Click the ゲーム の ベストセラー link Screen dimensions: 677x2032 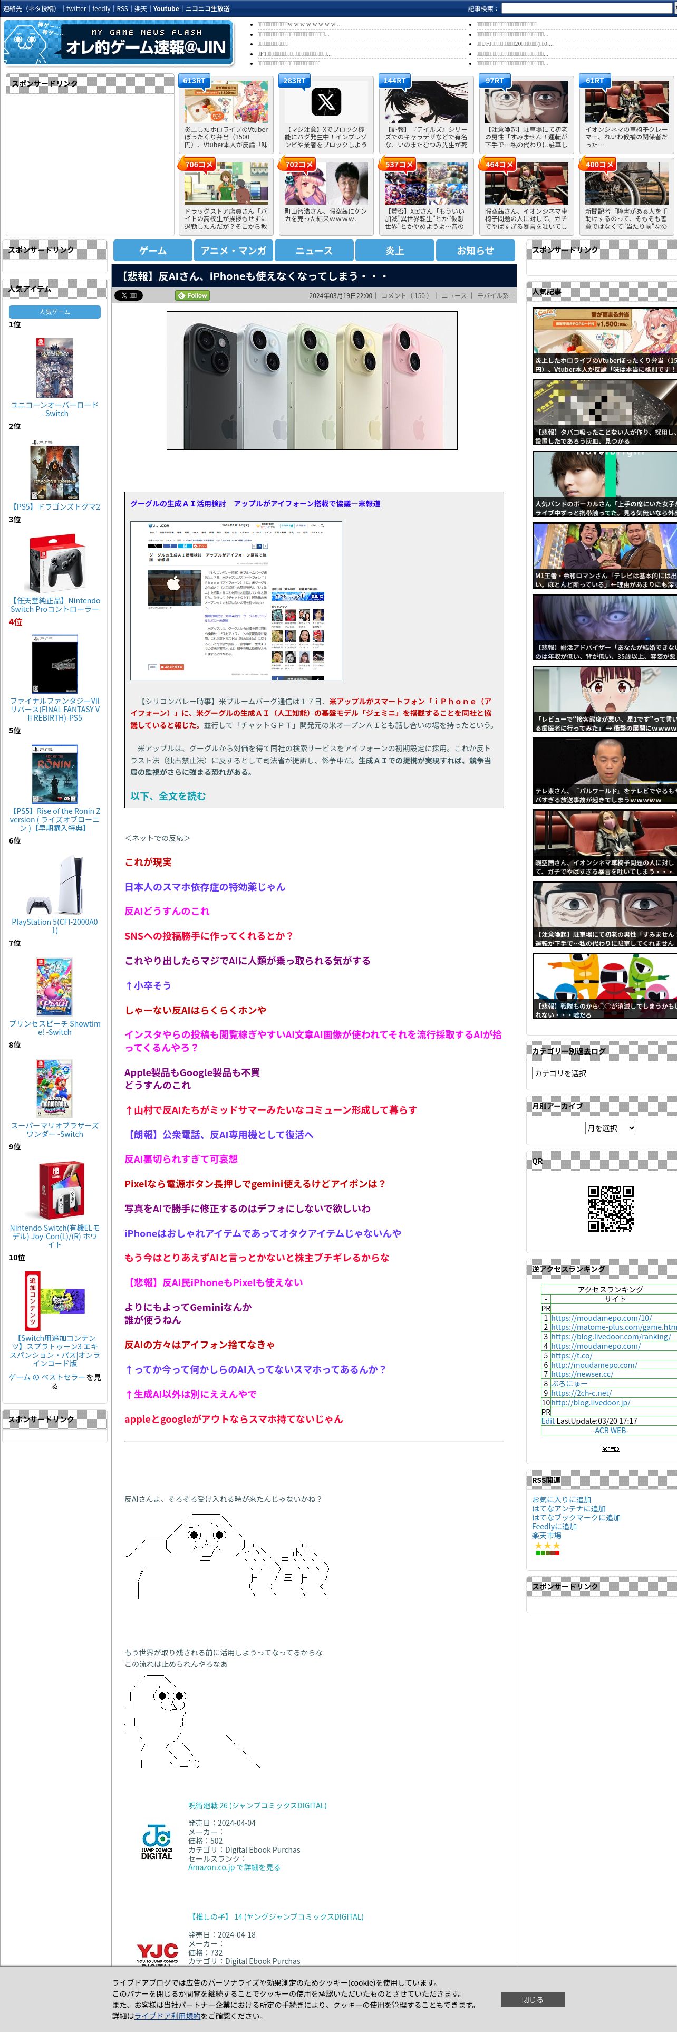coord(46,1376)
